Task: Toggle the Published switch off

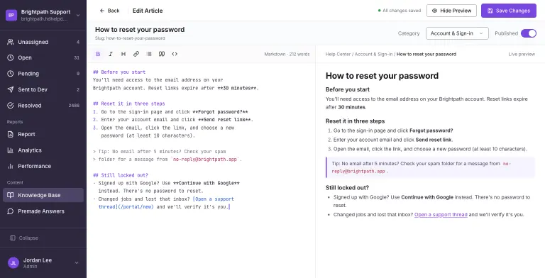Action: pyautogui.click(x=528, y=33)
